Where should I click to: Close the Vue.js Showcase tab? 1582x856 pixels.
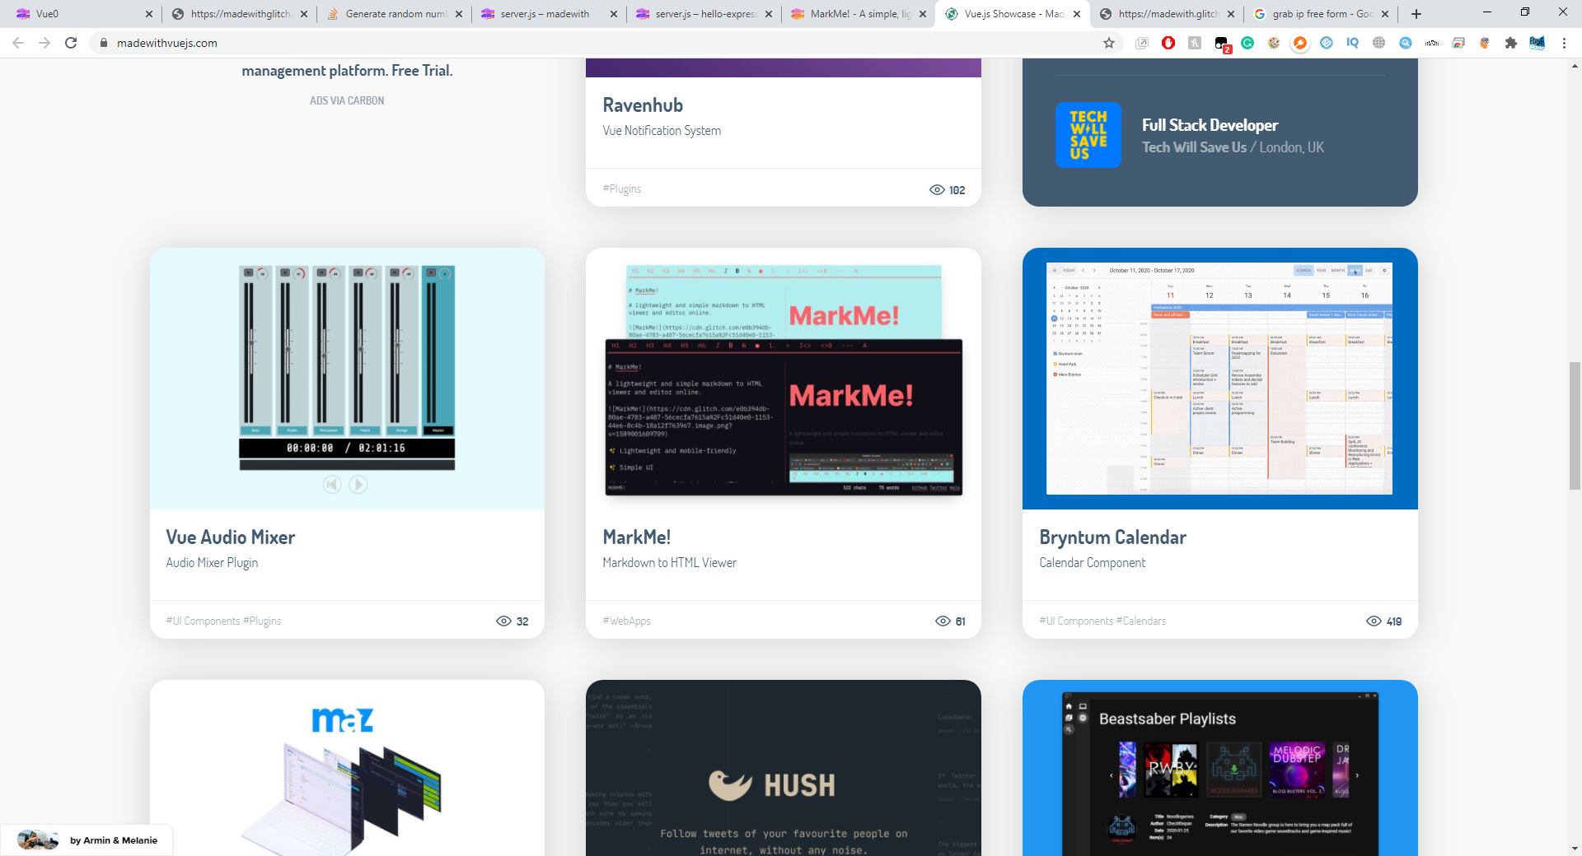[x=1076, y=14]
